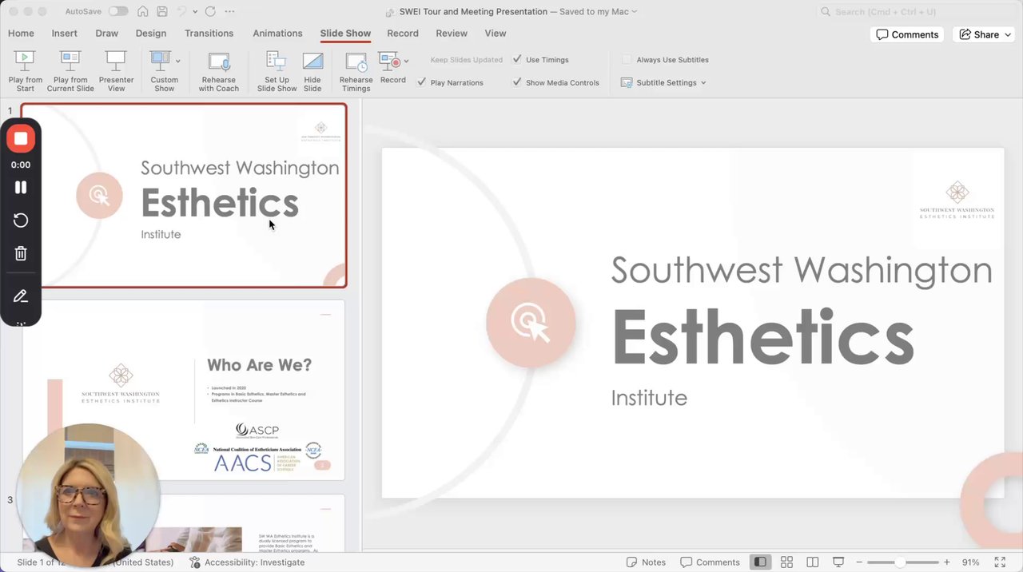Open the Undo history dropdown arrow
This screenshot has height=572, width=1023.
(195, 11)
